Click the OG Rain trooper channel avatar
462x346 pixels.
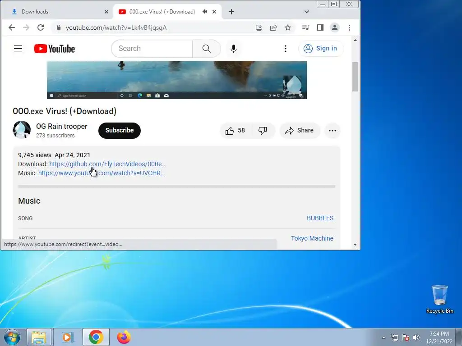click(x=22, y=129)
